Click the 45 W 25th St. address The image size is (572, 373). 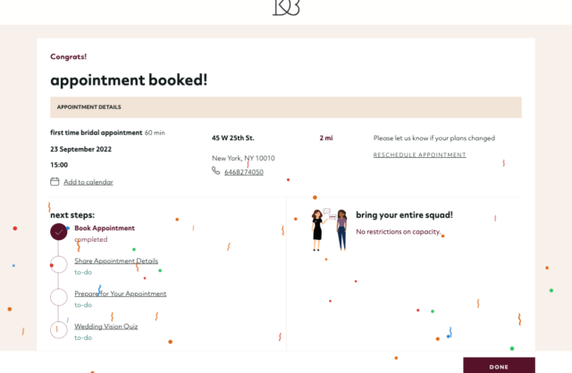232,138
